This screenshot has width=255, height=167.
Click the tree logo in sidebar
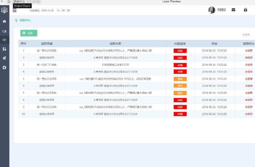pos(4,10)
